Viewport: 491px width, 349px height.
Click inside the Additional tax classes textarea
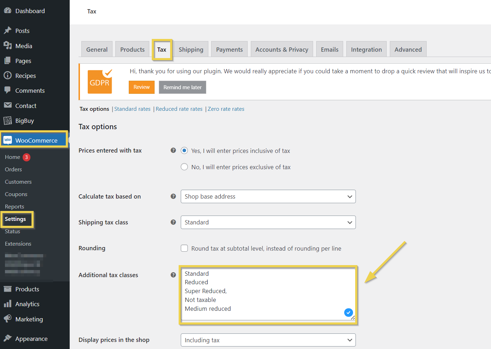(x=262, y=294)
